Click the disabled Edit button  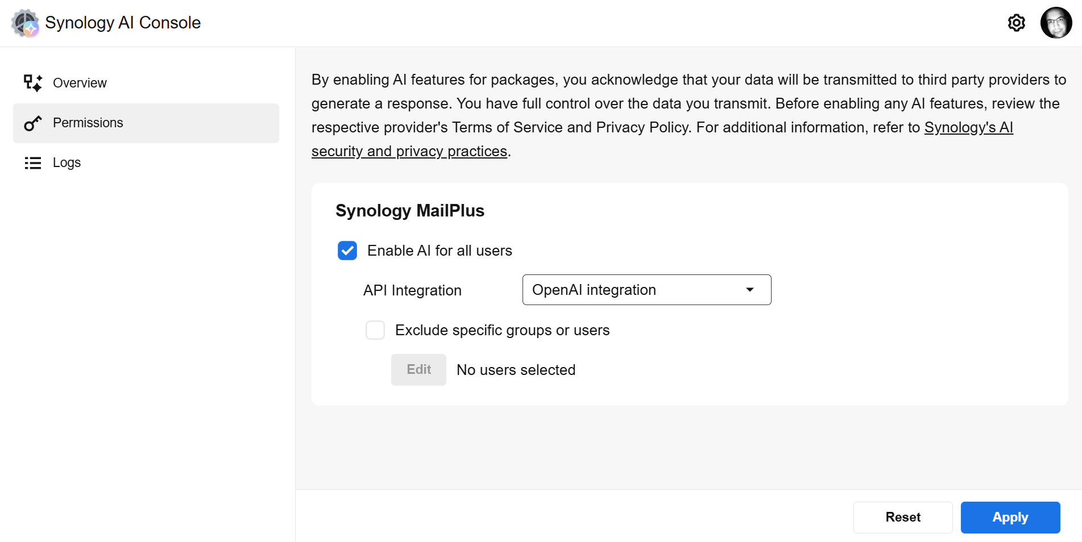418,370
